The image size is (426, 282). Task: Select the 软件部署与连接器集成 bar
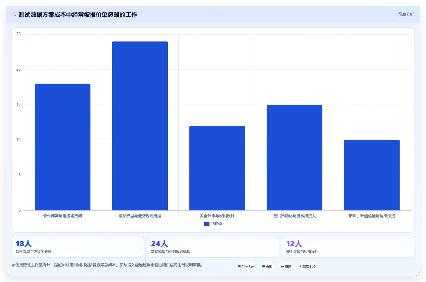point(63,147)
